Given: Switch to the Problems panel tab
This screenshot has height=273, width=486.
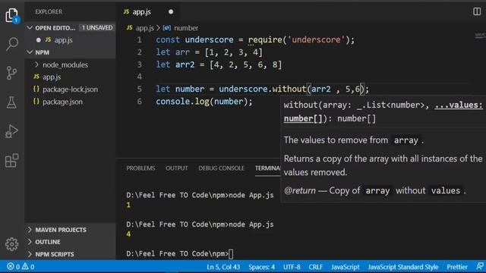Looking at the screenshot, I should [x=140, y=168].
